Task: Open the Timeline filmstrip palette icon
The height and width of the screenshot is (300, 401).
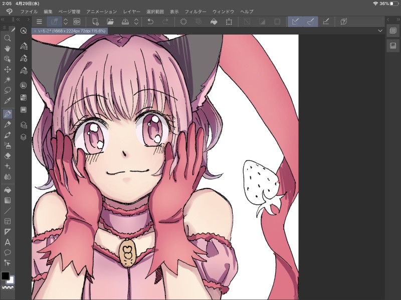Action: pos(24,109)
